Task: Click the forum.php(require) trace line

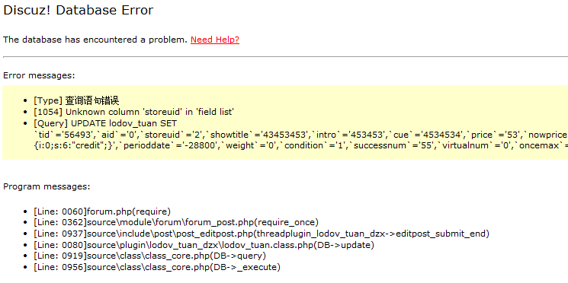Action: point(102,211)
